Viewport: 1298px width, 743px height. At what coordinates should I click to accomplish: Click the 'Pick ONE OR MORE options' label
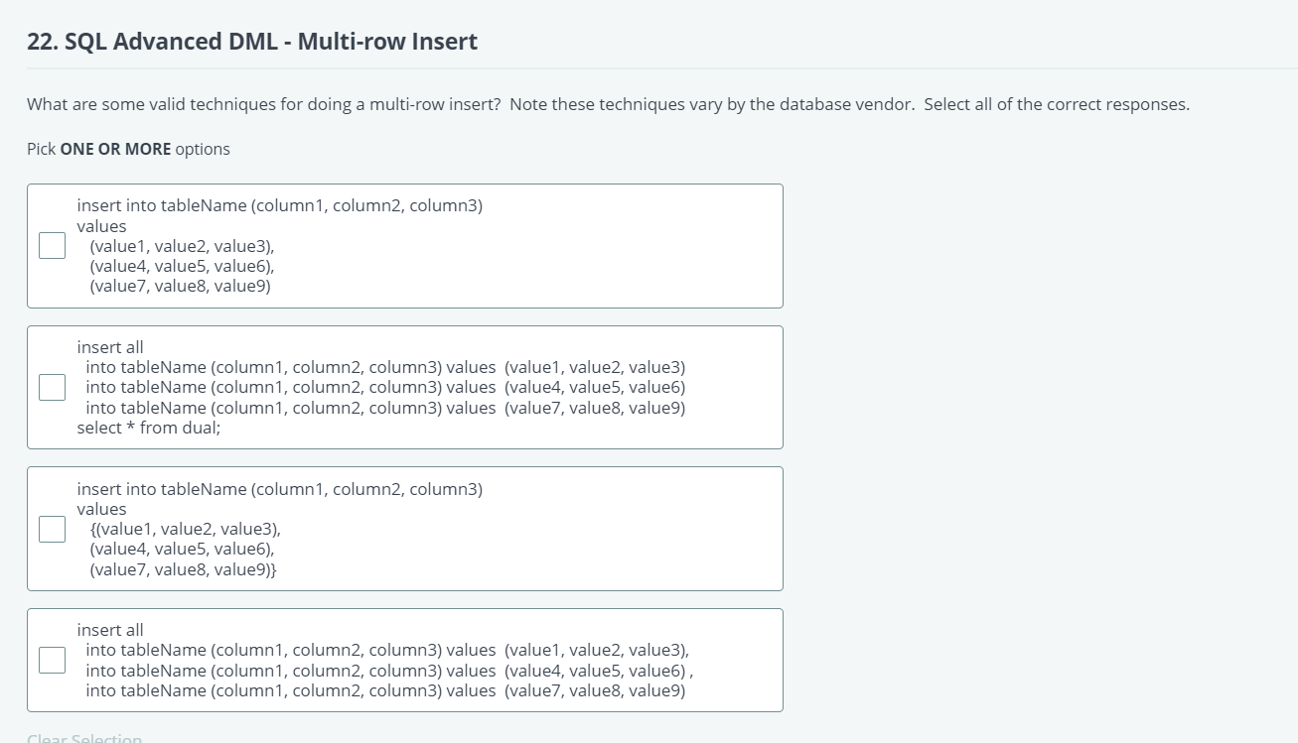[x=128, y=149]
